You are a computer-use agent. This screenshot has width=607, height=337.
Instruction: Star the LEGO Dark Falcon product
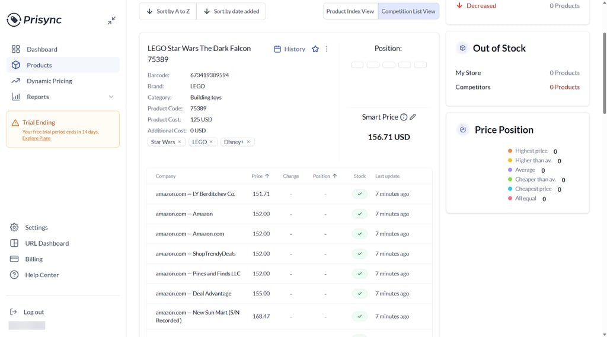click(x=315, y=49)
